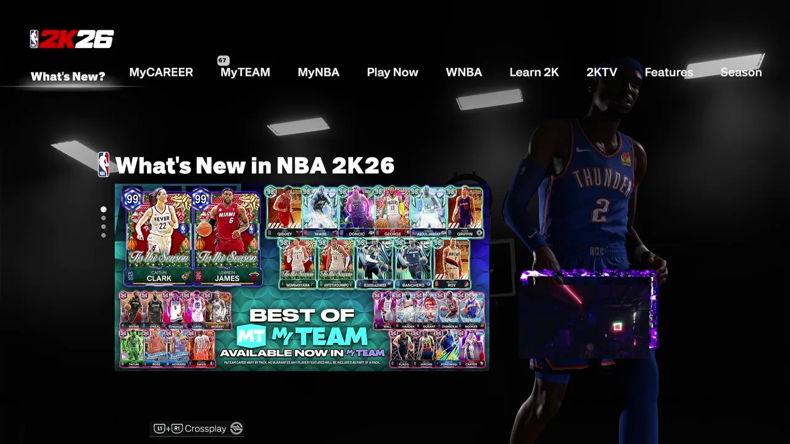Open the Play Now tab
The width and height of the screenshot is (790, 444).
(393, 72)
